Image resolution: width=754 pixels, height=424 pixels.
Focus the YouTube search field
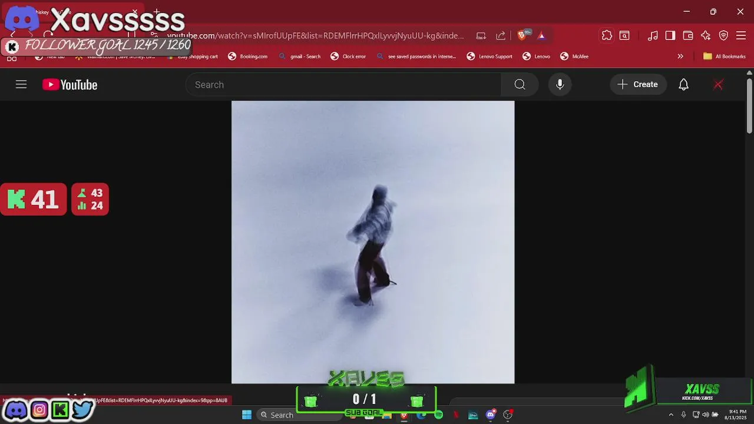pos(343,85)
